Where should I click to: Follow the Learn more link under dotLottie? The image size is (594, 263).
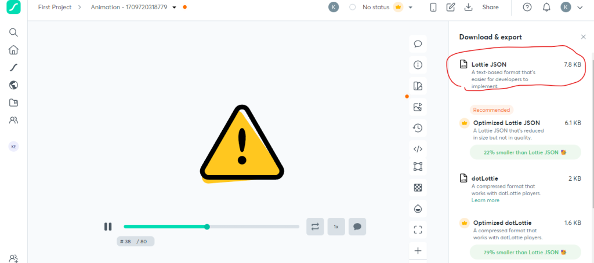pos(486,200)
